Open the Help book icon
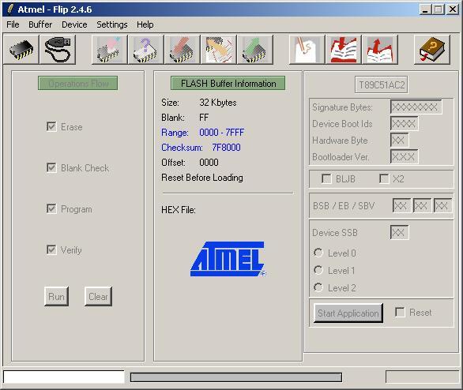This screenshot has width=463, height=390. [x=432, y=49]
